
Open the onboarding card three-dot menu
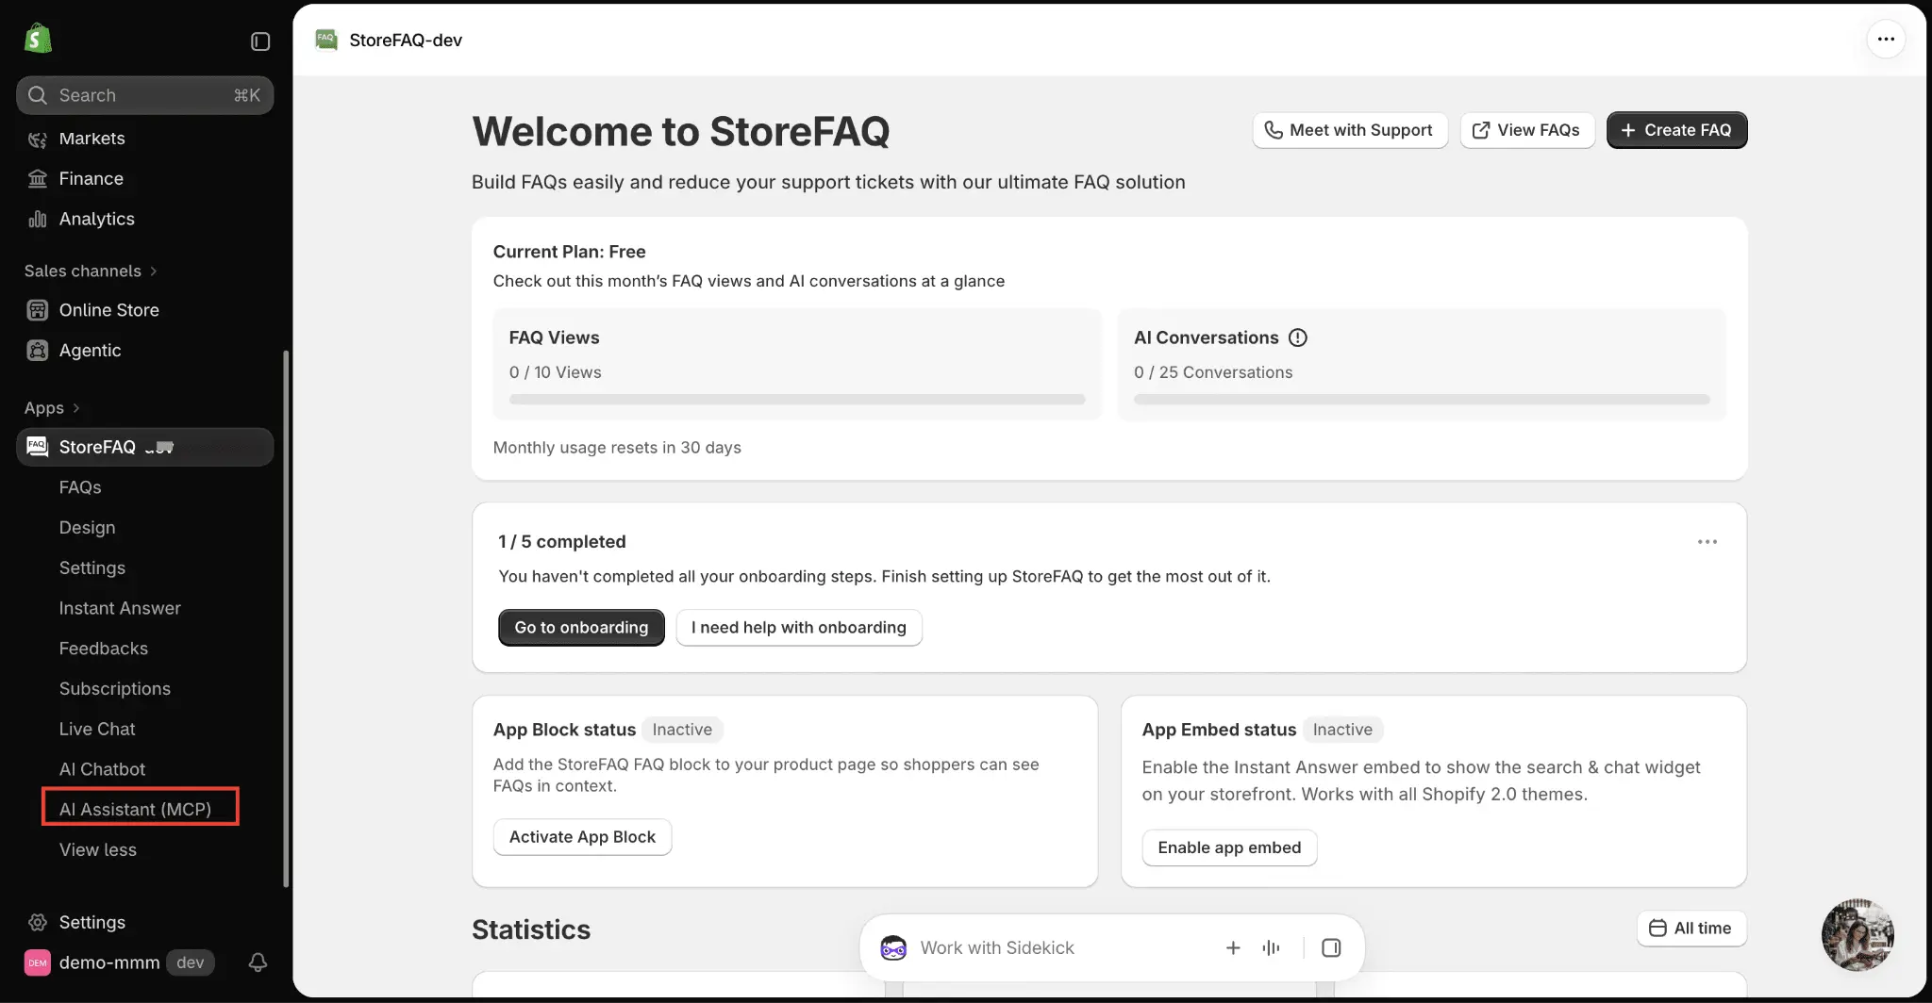(x=1707, y=542)
